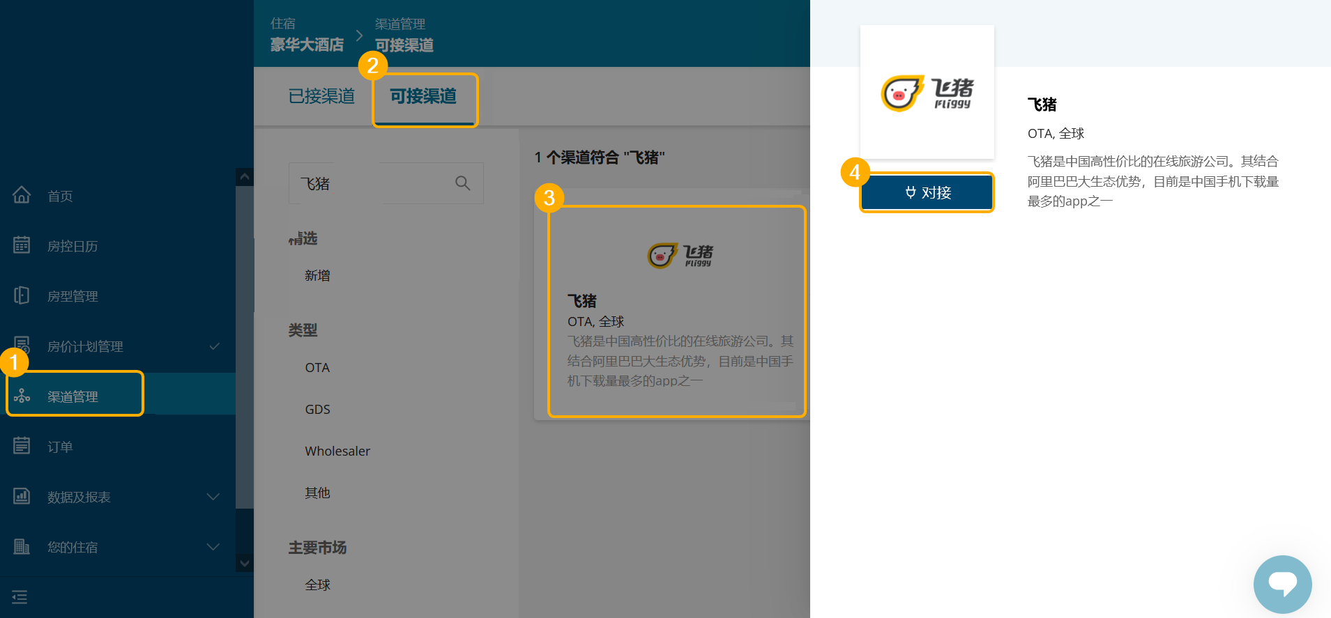1331x618 pixels.
Task: Click the chart icon for 数据及报表
Action: tap(22, 496)
